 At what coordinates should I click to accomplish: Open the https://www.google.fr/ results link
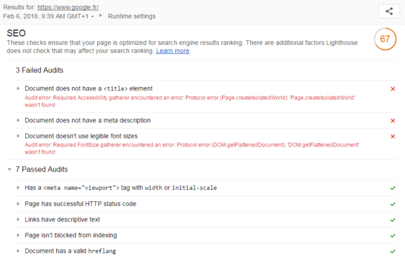68,7
